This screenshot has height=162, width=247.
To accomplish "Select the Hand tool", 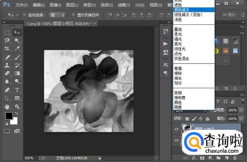I will tap(7, 107).
